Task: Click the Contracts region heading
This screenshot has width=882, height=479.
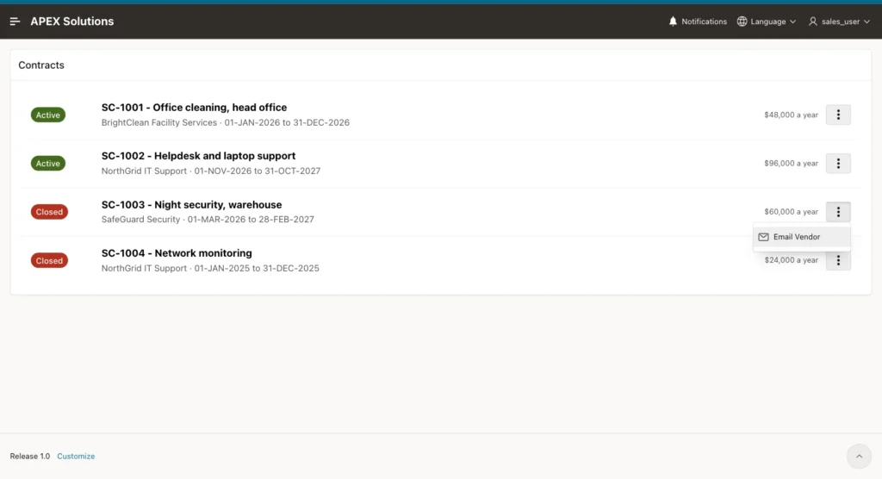Action: coord(41,65)
